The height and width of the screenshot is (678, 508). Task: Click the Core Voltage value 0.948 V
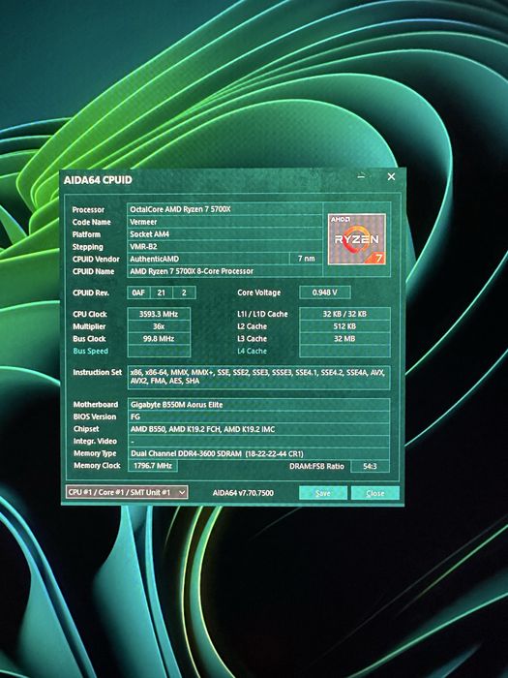coord(324,293)
